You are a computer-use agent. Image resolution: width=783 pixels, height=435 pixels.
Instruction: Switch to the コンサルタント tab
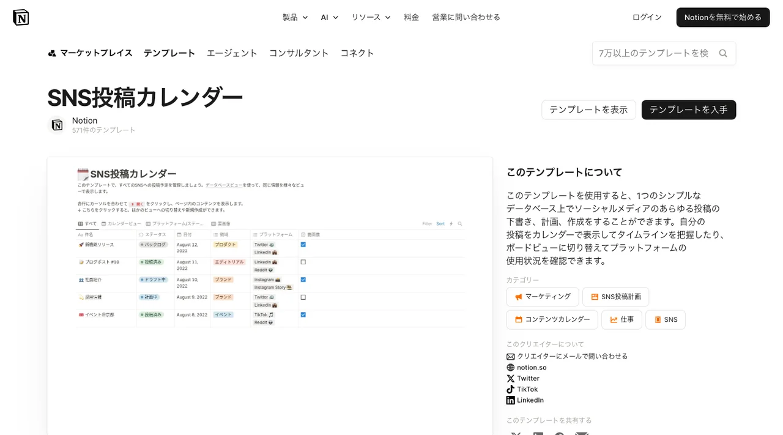[x=299, y=53]
